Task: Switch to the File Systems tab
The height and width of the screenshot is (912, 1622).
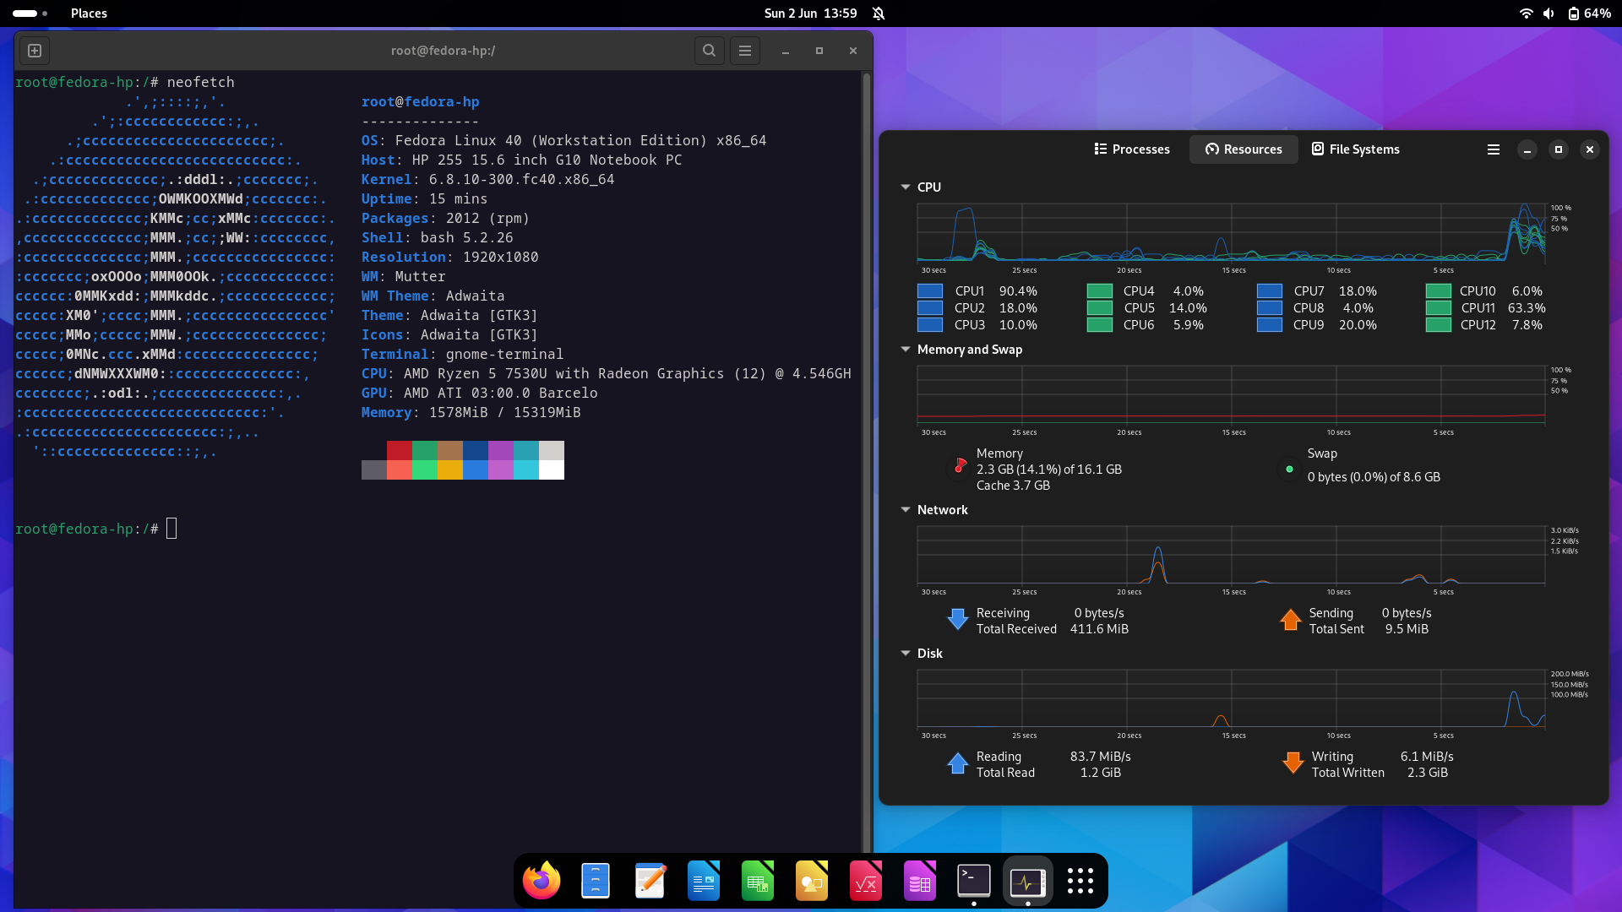Action: pyautogui.click(x=1355, y=149)
